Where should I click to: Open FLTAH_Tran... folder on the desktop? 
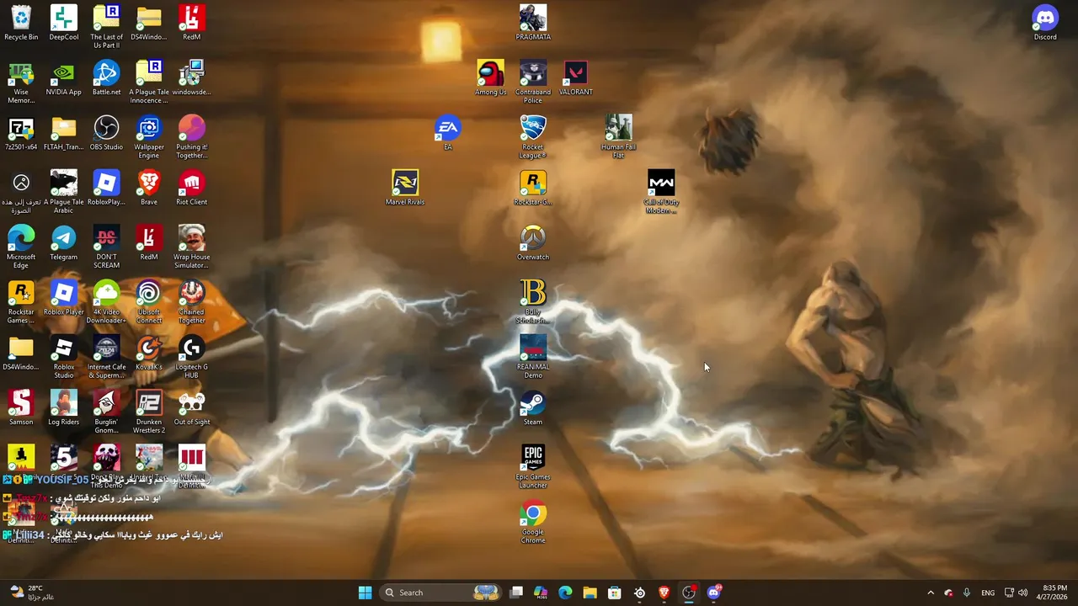click(x=64, y=133)
